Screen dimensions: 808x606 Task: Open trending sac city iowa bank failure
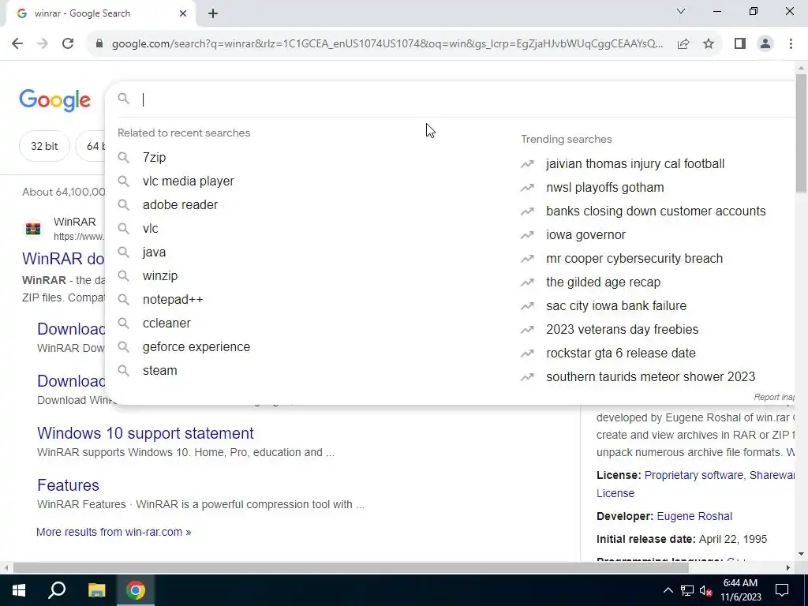point(615,306)
